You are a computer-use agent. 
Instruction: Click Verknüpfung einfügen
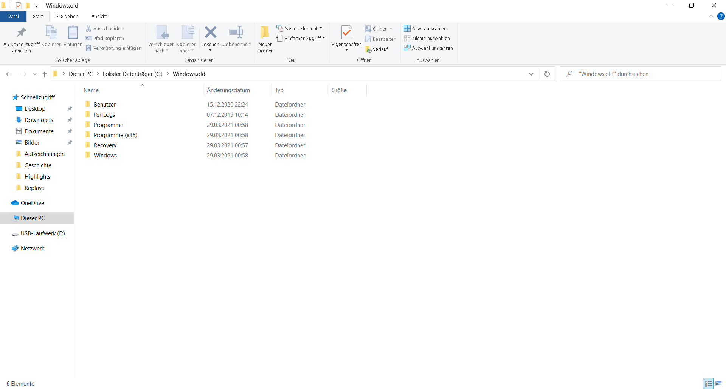[x=113, y=48]
